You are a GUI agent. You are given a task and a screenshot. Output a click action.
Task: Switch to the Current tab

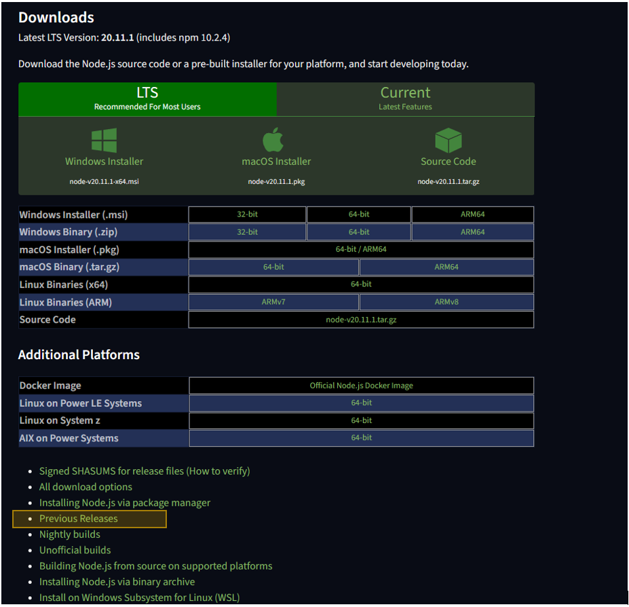(405, 99)
